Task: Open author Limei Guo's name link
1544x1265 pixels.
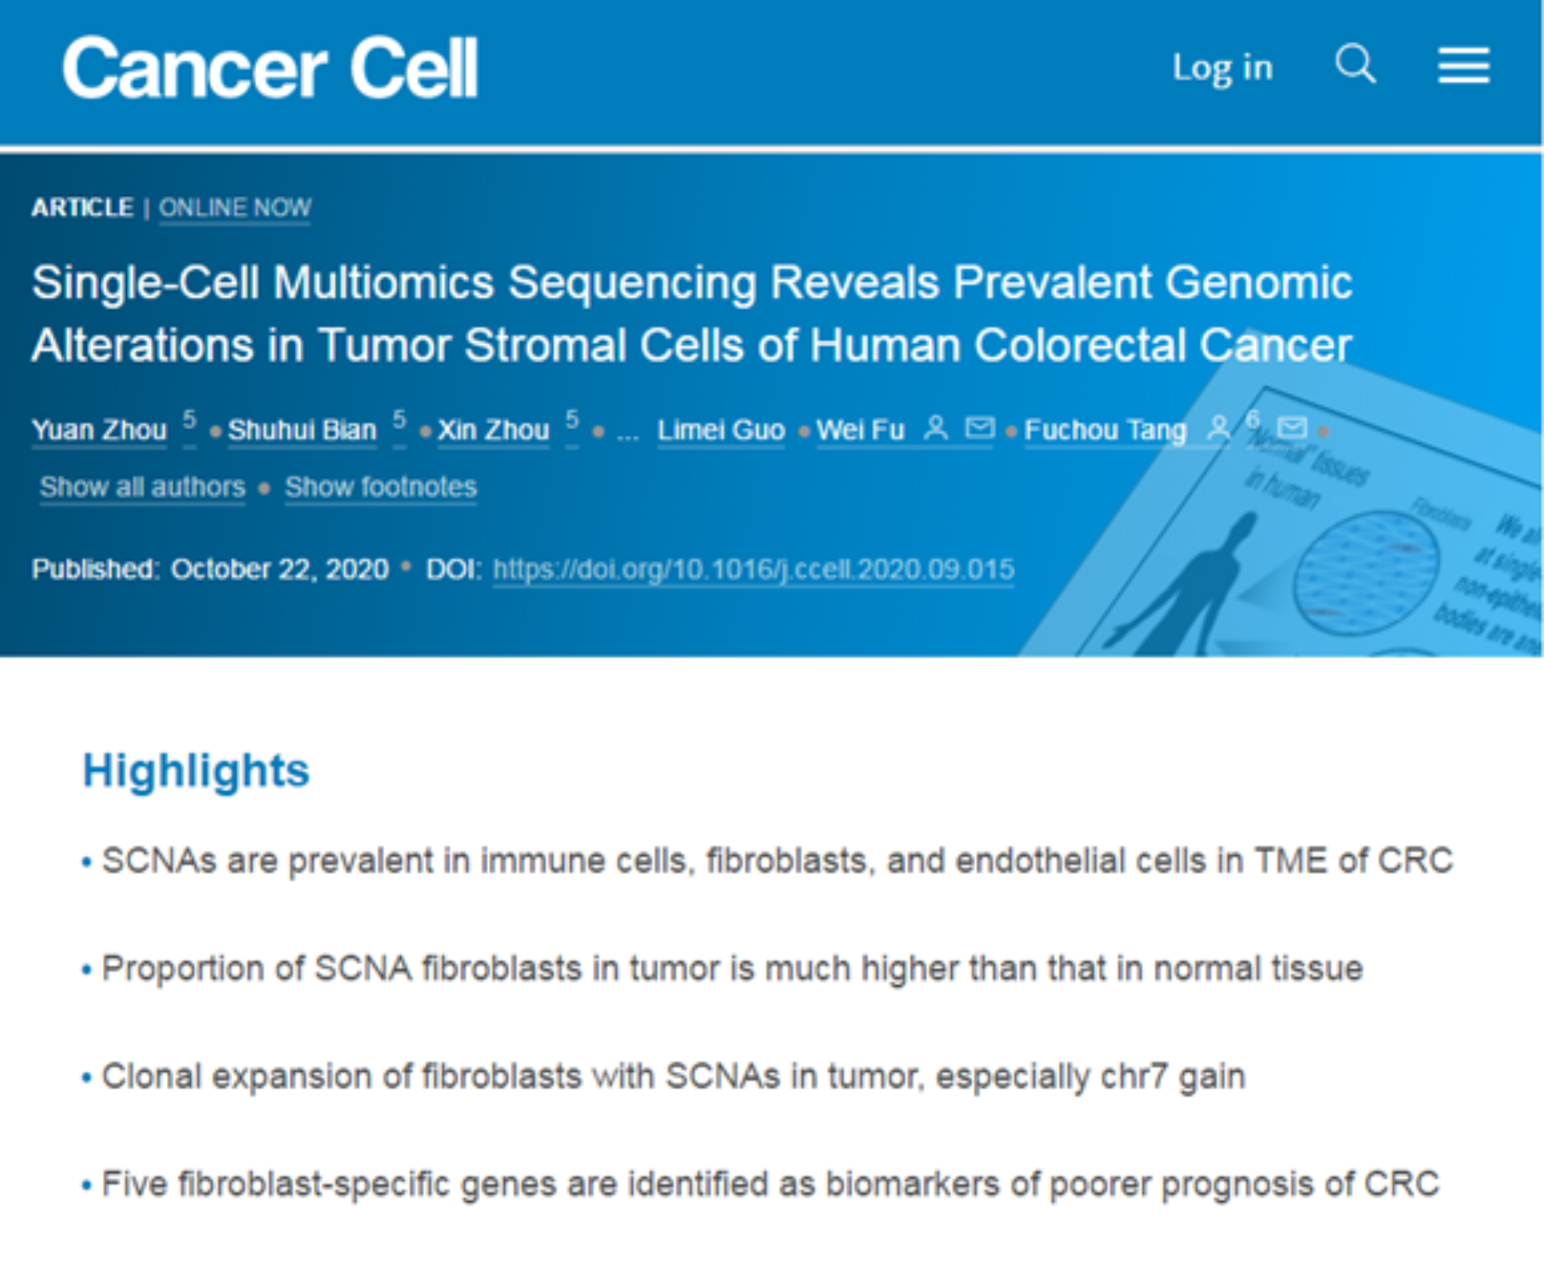Action: point(720,430)
